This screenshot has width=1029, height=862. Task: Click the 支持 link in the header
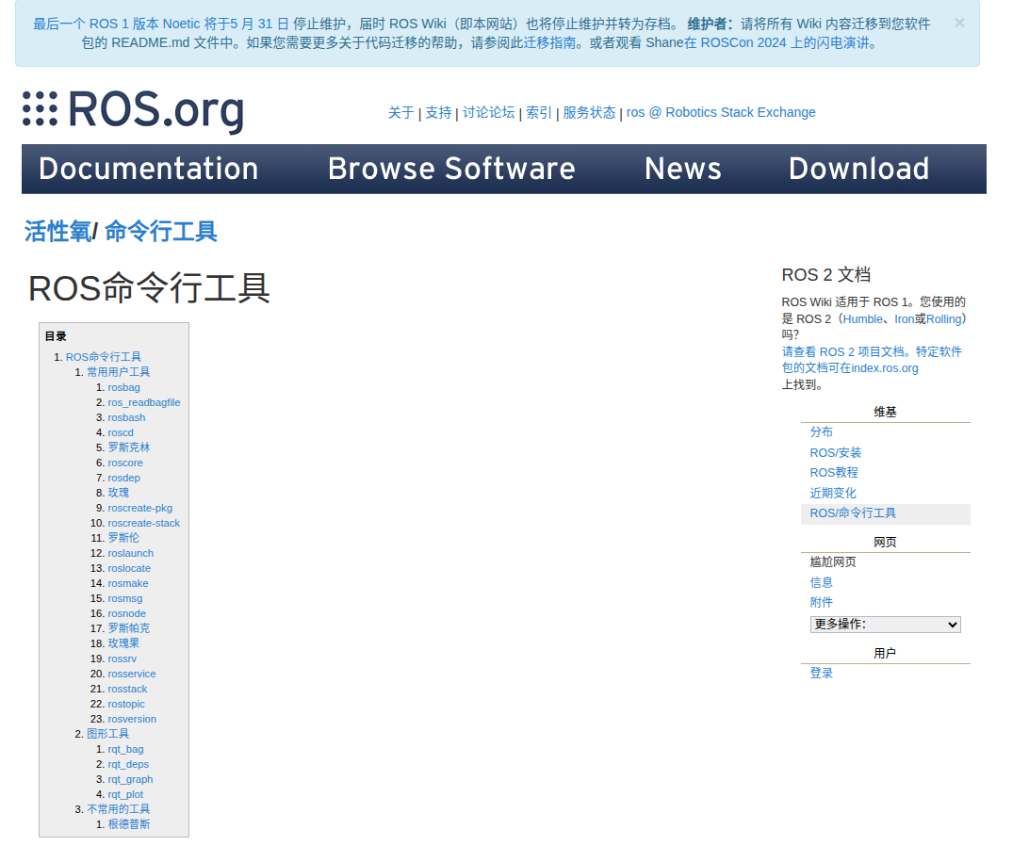(438, 112)
